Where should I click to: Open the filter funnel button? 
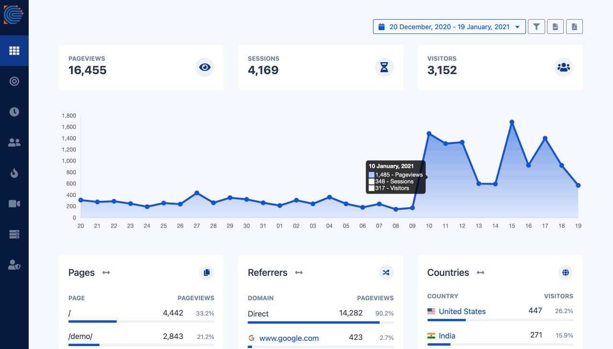tap(536, 27)
